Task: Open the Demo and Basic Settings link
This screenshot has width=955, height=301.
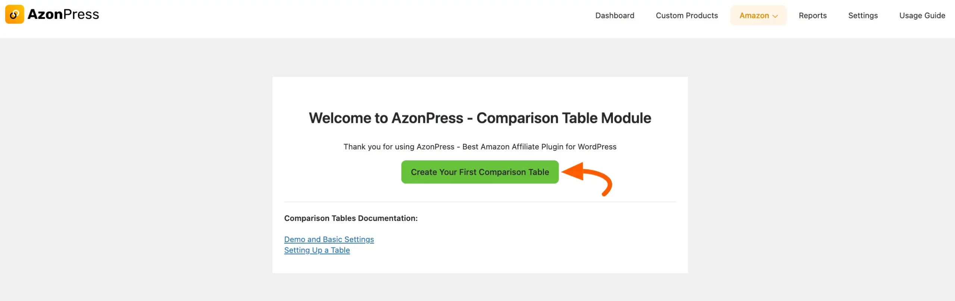Action: (x=329, y=239)
